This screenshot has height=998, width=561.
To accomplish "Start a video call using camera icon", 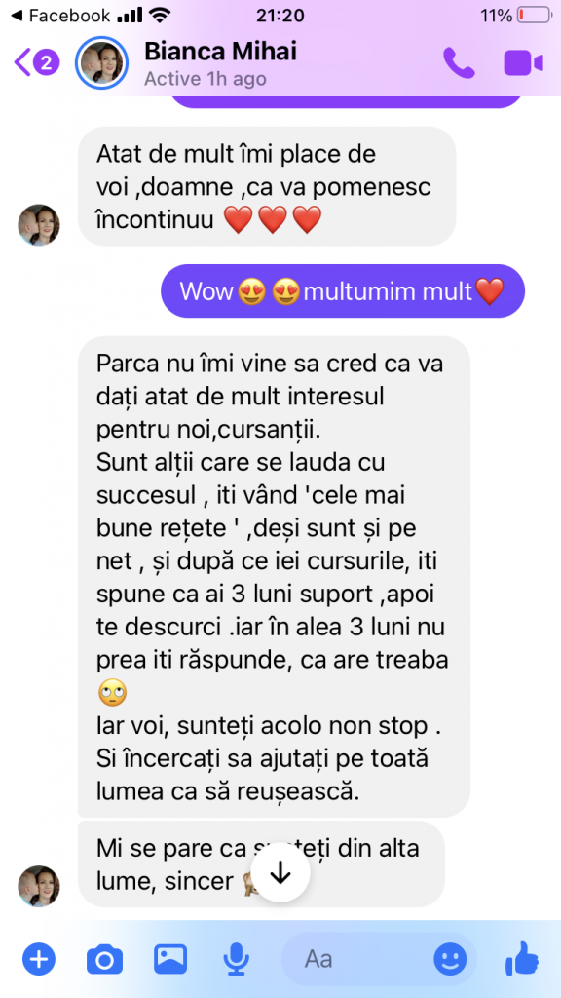I will pos(523,63).
